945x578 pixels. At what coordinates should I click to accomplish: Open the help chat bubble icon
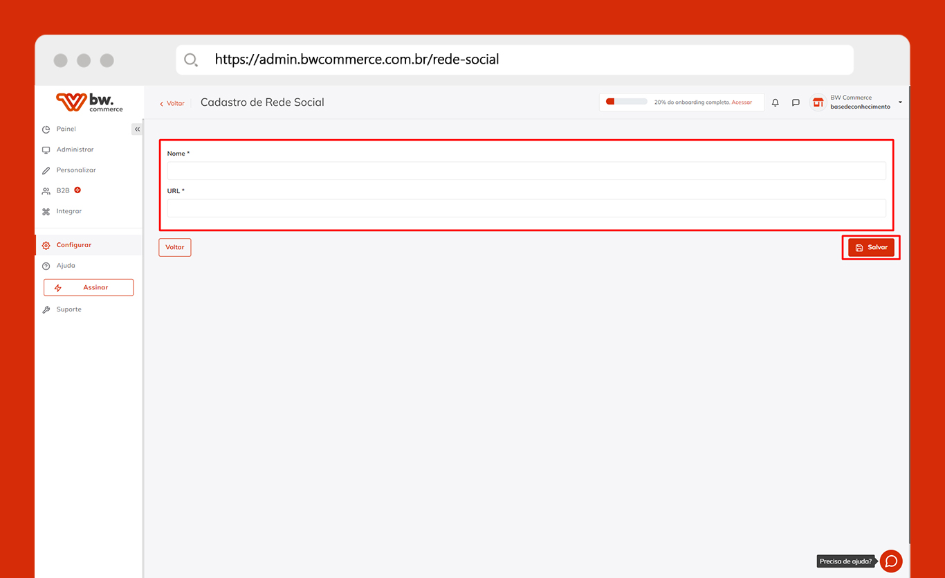(x=891, y=561)
